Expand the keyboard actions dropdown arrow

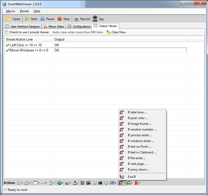pyautogui.click(x=29, y=183)
